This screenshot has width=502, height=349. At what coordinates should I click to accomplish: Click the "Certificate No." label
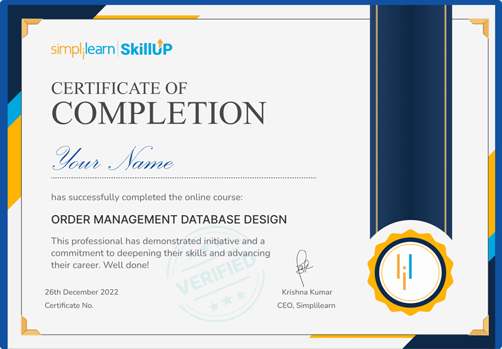tap(69, 306)
